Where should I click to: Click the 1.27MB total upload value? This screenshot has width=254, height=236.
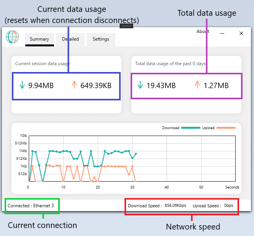point(216,86)
